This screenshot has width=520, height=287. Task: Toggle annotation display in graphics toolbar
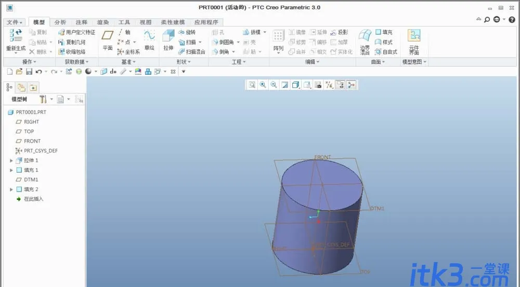(340, 85)
